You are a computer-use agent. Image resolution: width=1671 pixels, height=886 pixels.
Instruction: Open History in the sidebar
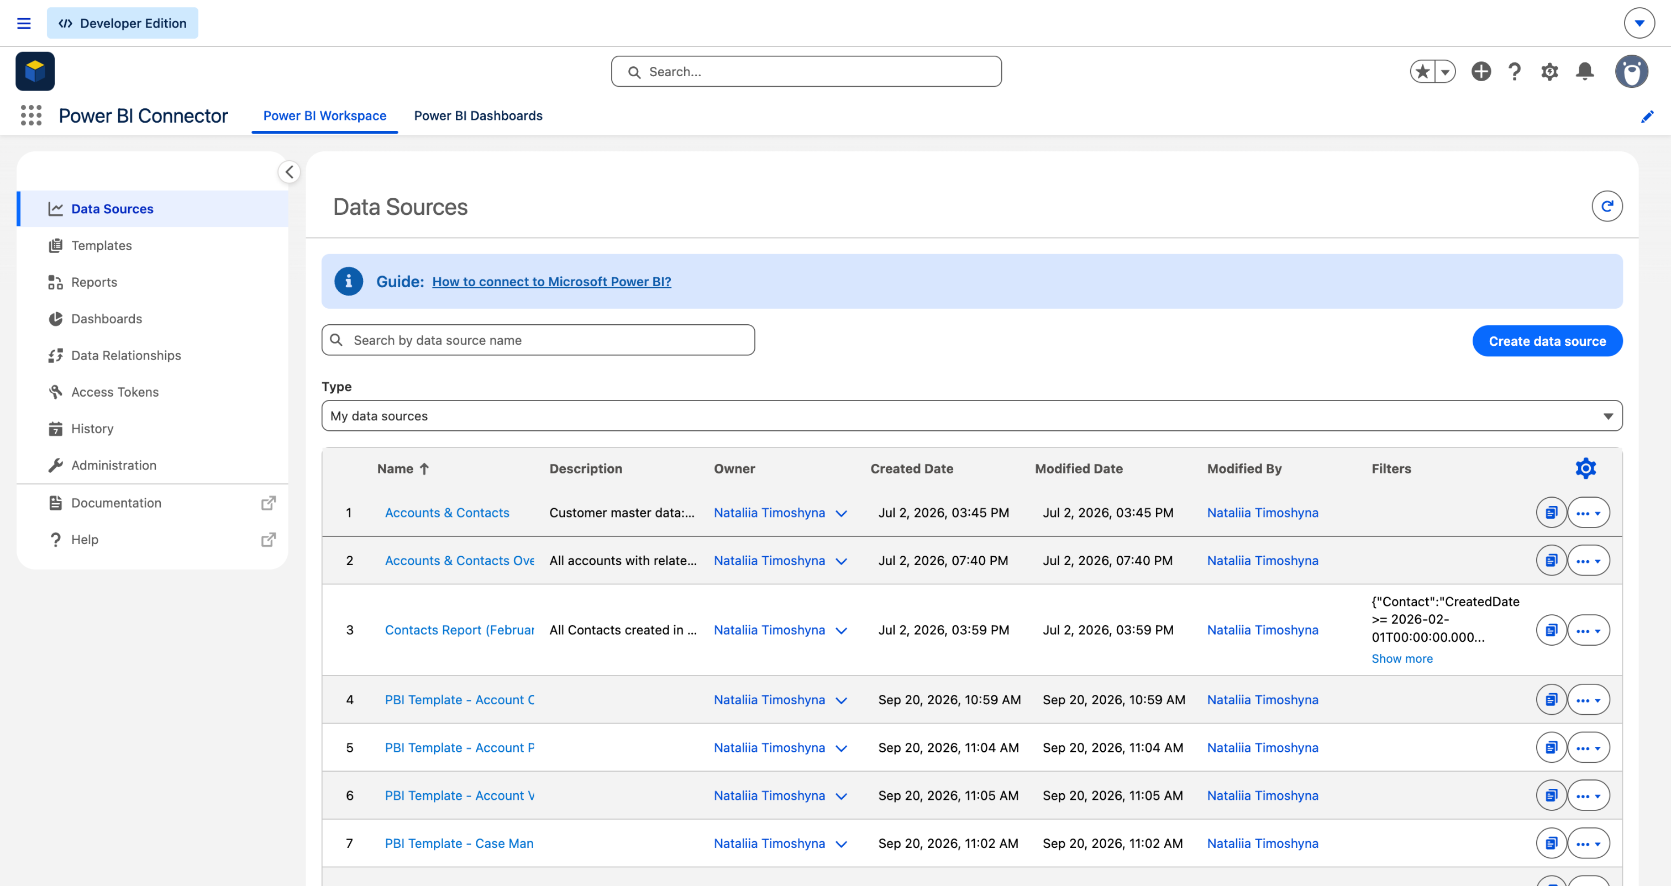[x=153, y=429]
